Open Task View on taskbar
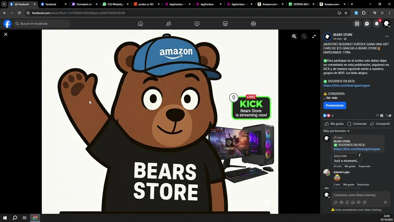The image size is (394, 222). [25, 218]
